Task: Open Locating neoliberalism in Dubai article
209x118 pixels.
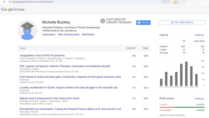Action: [x=69, y=87]
